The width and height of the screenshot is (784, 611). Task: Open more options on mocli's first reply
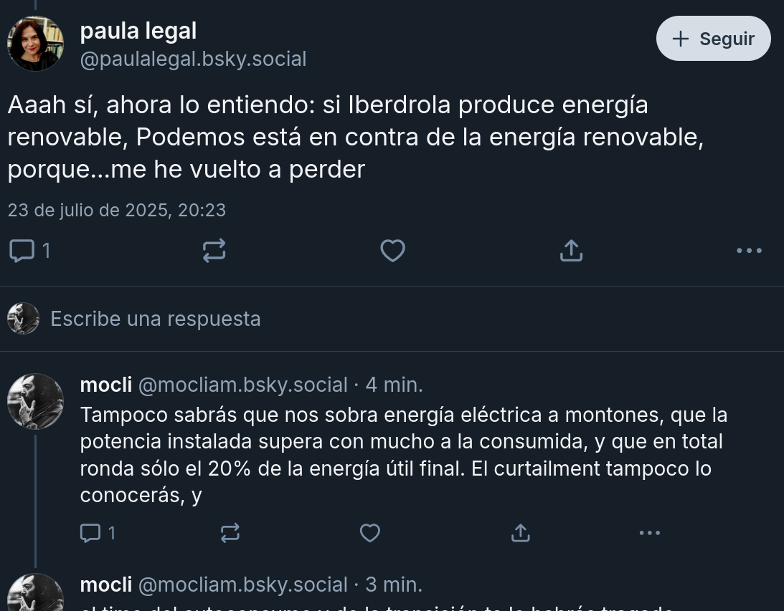point(649,533)
